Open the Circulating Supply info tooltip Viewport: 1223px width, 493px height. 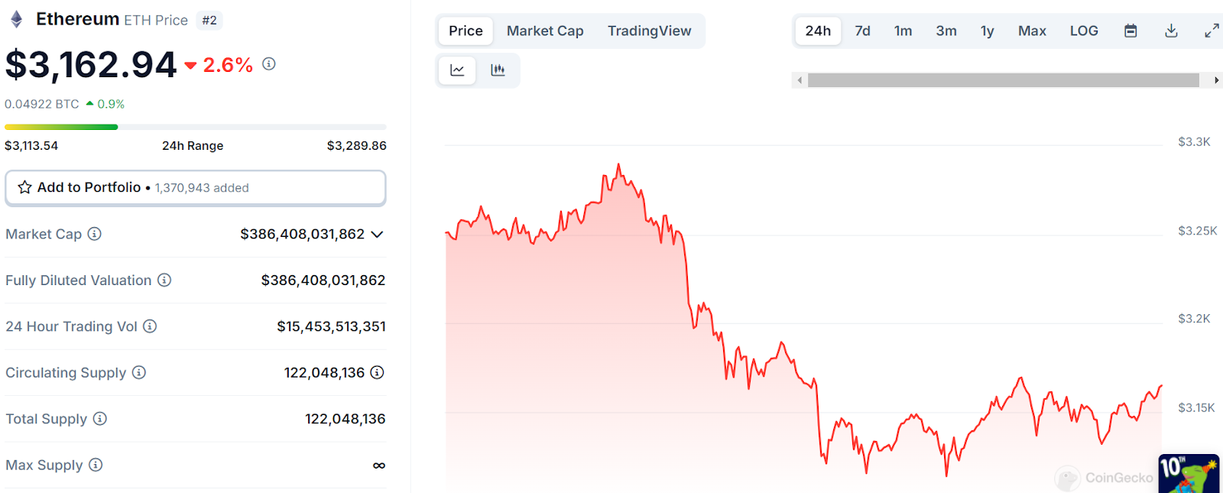[x=138, y=372]
